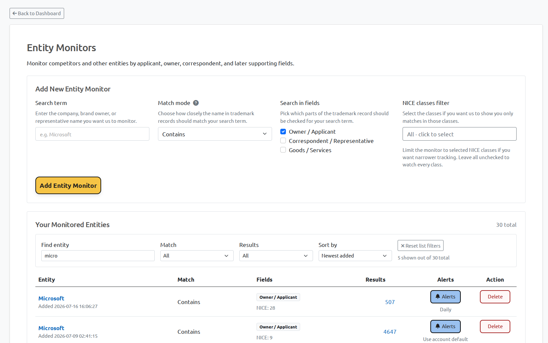This screenshot has width=548, height=343.
Task: Click the Results column header
Action: [x=375, y=280]
